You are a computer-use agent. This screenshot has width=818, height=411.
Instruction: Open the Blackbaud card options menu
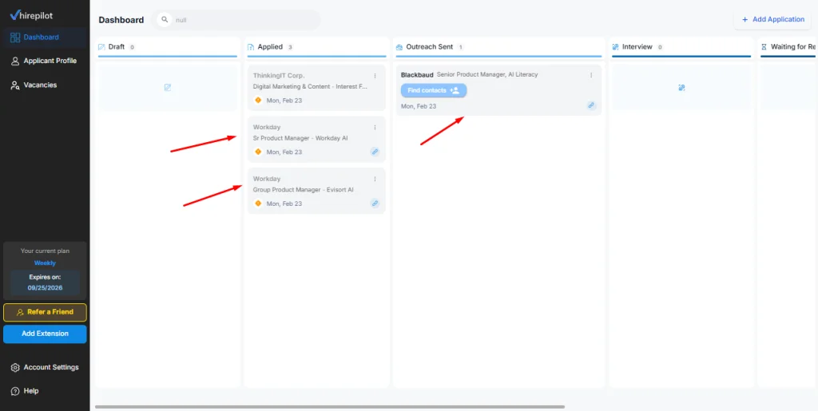point(591,76)
